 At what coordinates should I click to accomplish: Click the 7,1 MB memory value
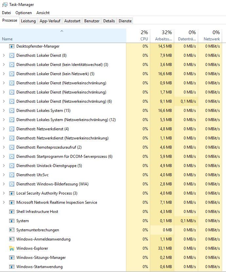[x=166, y=203]
